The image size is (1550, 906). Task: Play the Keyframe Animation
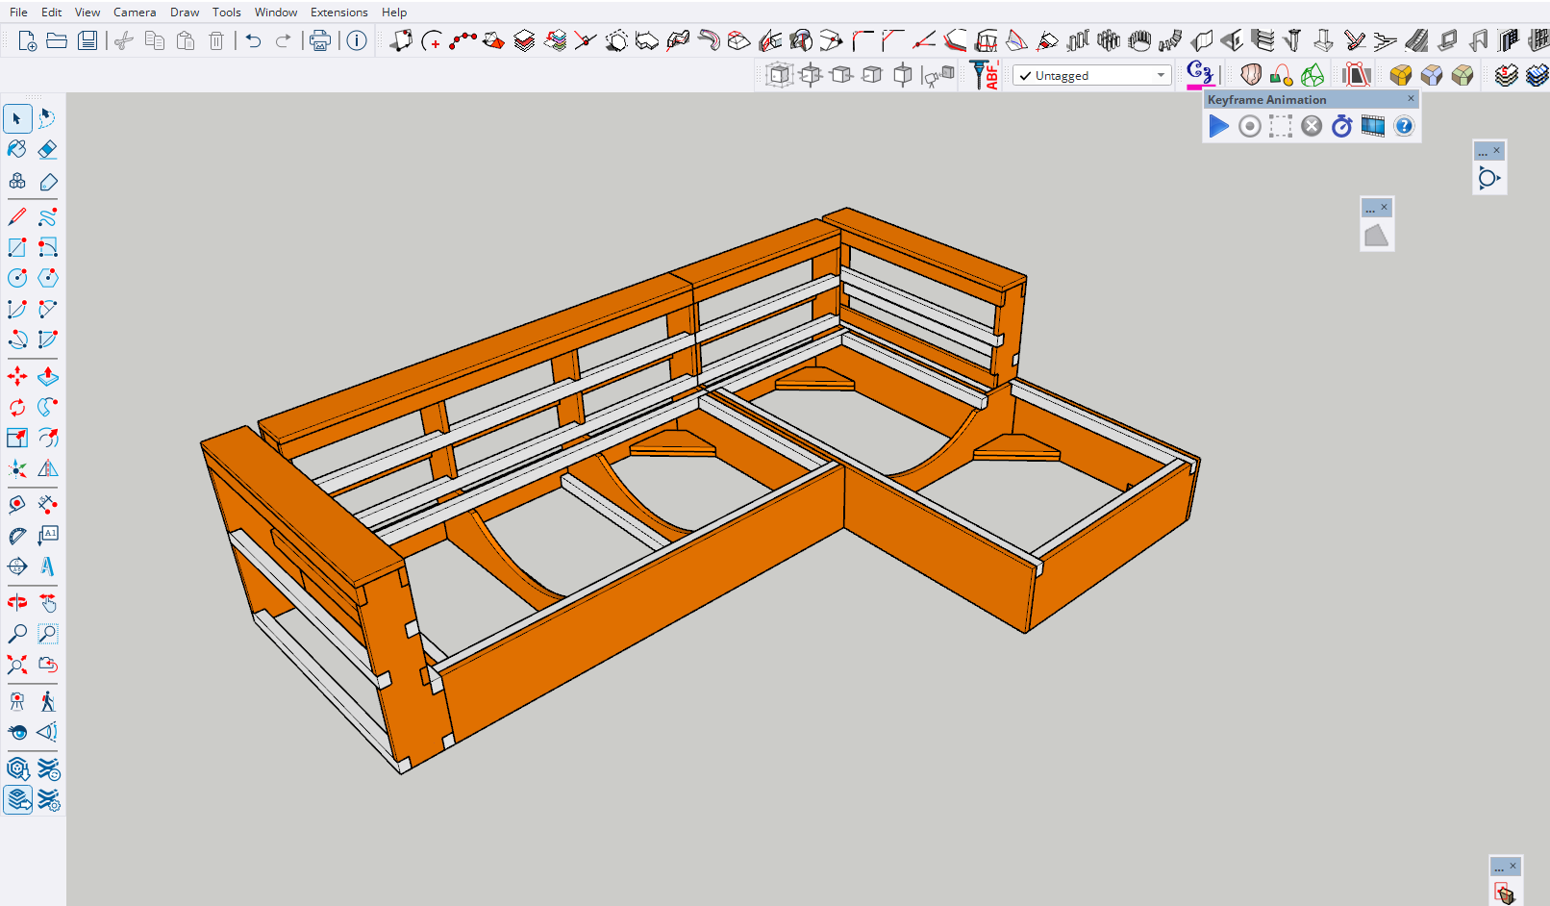point(1218,126)
